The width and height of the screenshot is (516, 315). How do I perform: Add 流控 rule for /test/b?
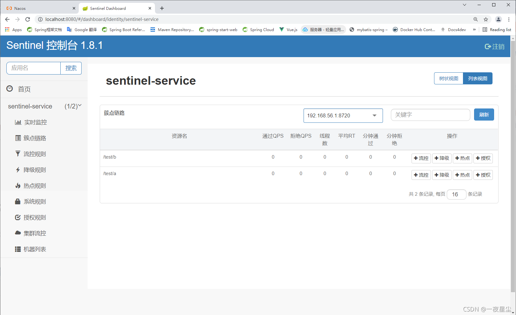pos(421,158)
